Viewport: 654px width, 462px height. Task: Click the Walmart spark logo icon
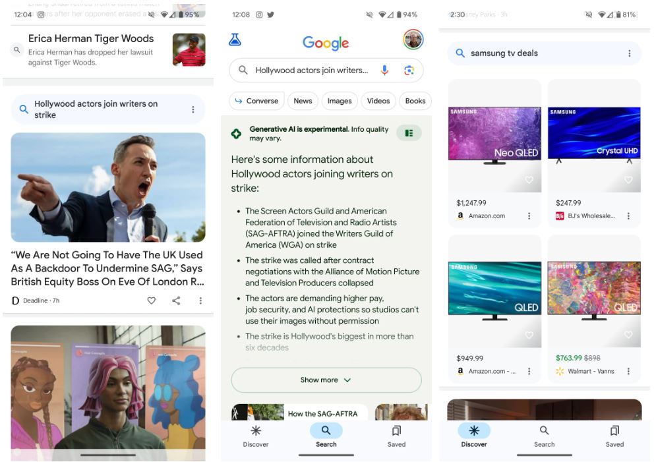click(x=560, y=371)
